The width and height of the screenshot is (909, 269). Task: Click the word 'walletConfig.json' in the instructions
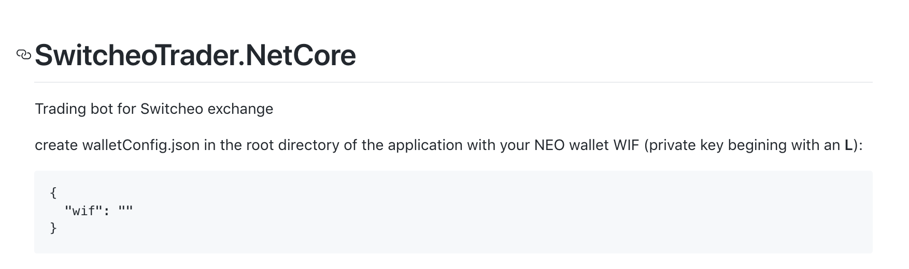(141, 145)
